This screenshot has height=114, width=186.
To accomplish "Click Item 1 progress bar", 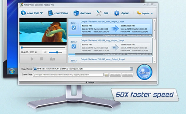I will (x=110, y=36).
